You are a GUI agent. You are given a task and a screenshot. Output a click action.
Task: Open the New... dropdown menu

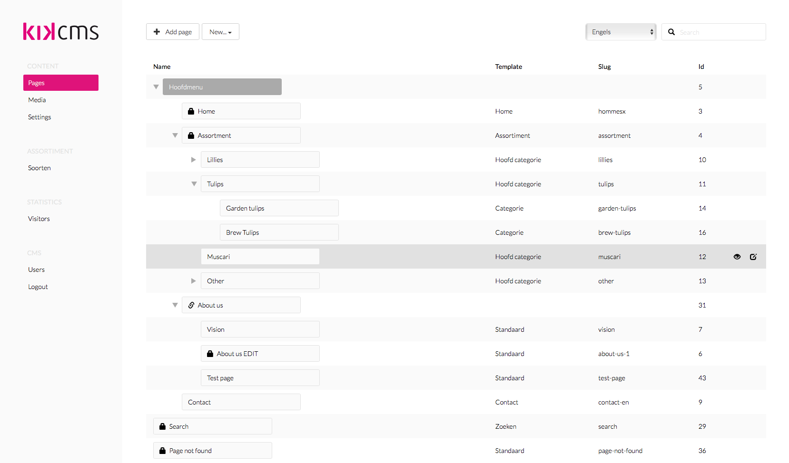click(220, 32)
